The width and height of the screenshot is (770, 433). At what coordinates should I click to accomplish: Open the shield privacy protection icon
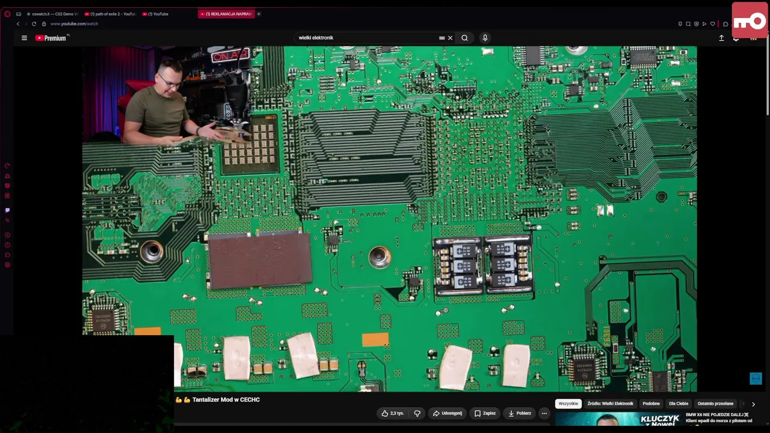(x=697, y=24)
